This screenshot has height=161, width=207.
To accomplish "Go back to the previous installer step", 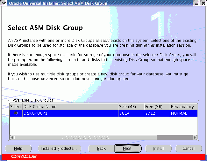I will [101, 149].
